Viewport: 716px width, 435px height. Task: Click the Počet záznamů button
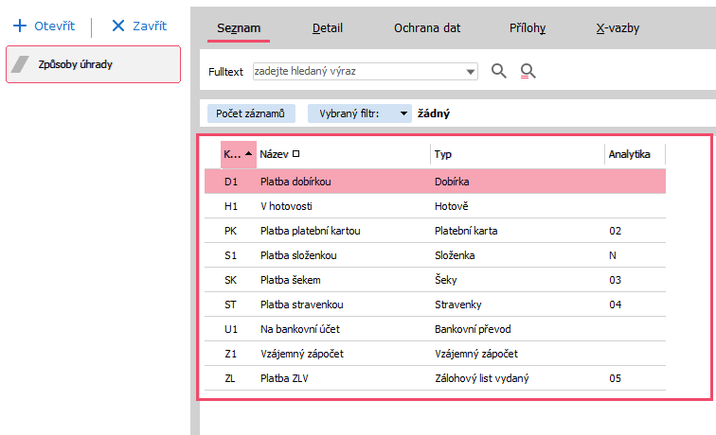(251, 113)
